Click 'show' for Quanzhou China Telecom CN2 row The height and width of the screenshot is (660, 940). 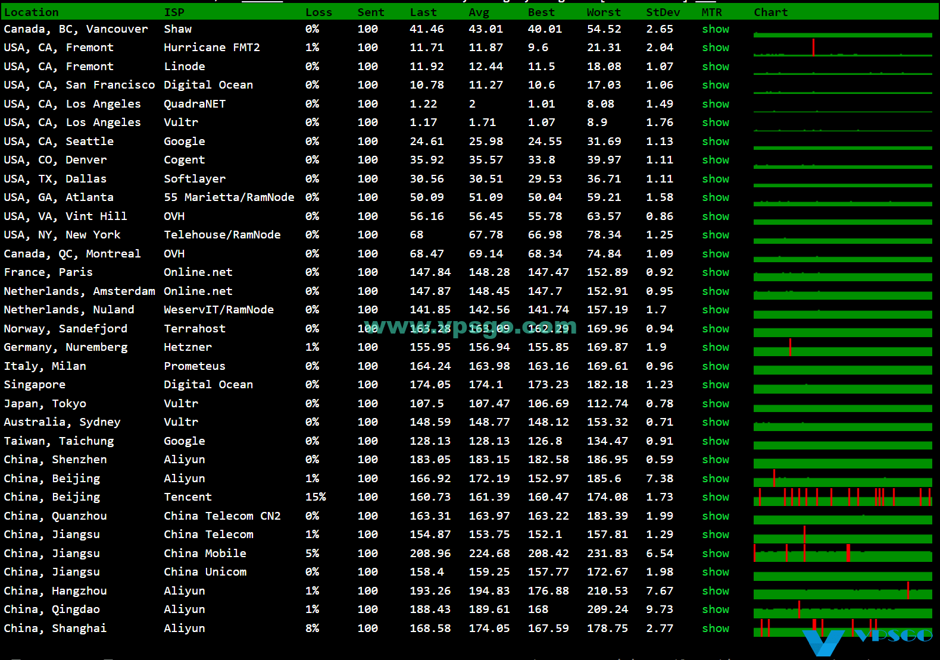pyautogui.click(x=715, y=516)
